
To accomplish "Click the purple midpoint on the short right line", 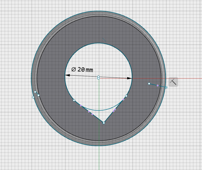I will (158, 85).
